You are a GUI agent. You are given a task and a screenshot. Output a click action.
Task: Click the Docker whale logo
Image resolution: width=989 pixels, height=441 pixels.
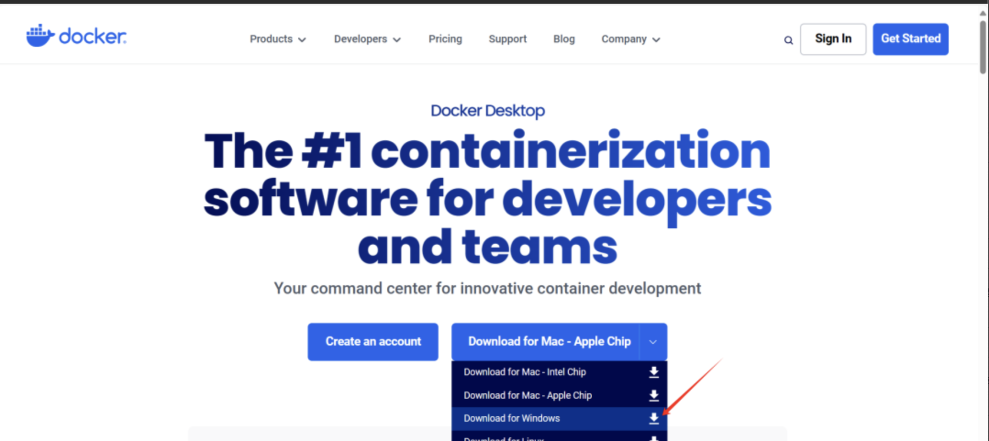[x=76, y=36]
